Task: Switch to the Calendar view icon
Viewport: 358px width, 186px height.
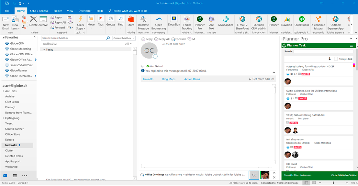Action: coord(15,176)
